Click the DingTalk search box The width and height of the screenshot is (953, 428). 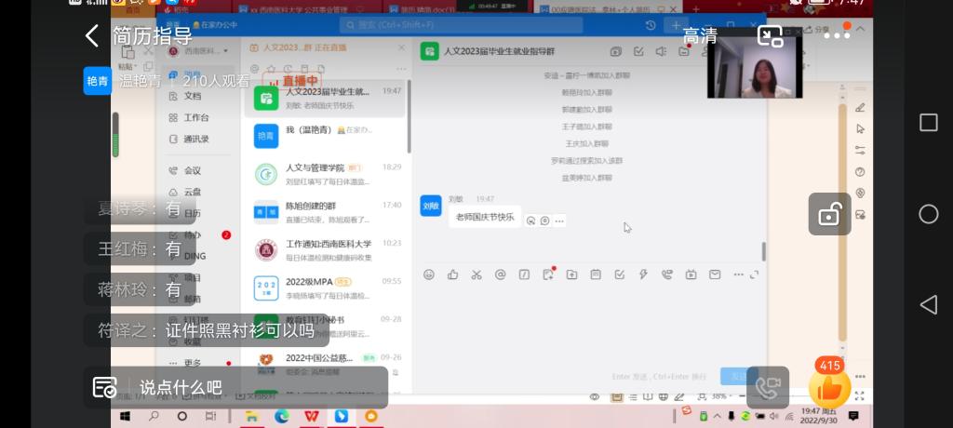click(461, 25)
